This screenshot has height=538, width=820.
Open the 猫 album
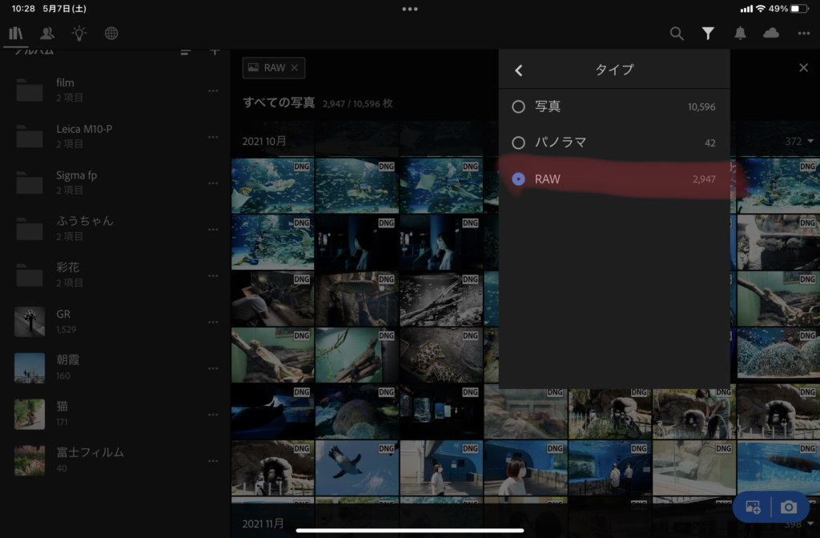(115, 414)
